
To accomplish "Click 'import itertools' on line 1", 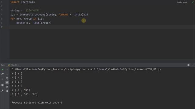I will click(x=23, y=2).
